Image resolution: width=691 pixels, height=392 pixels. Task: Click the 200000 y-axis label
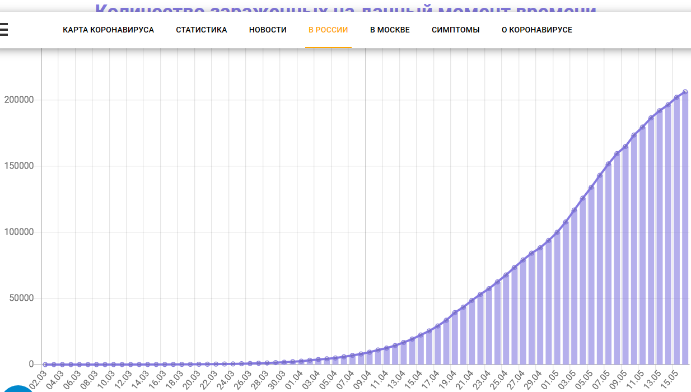point(19,100)
